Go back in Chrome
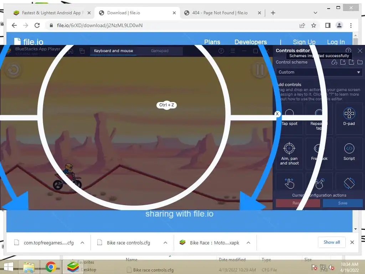This screenshot has width=365, height=274. click(14, 25)
